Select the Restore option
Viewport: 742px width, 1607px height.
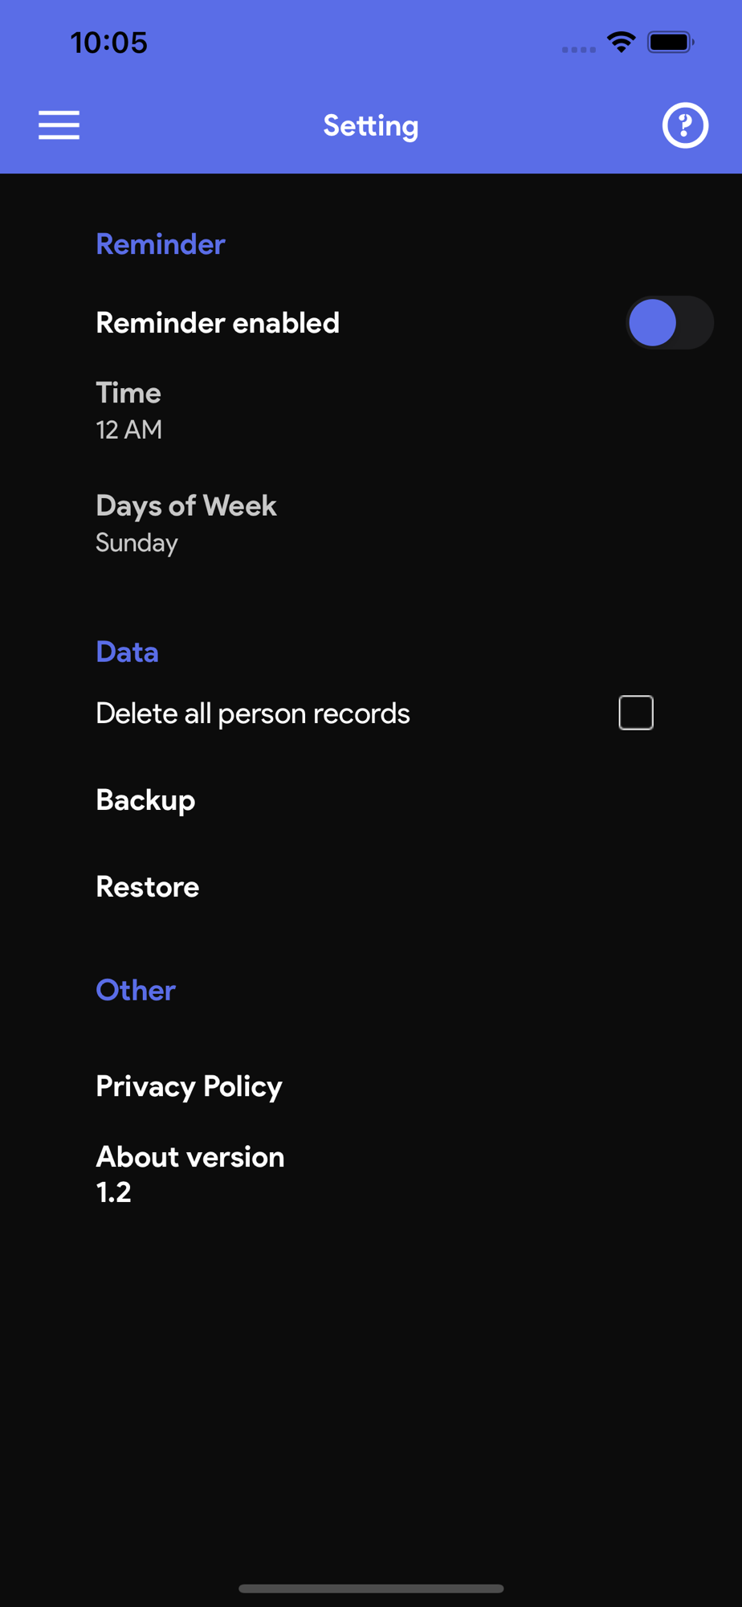point(148,887)
